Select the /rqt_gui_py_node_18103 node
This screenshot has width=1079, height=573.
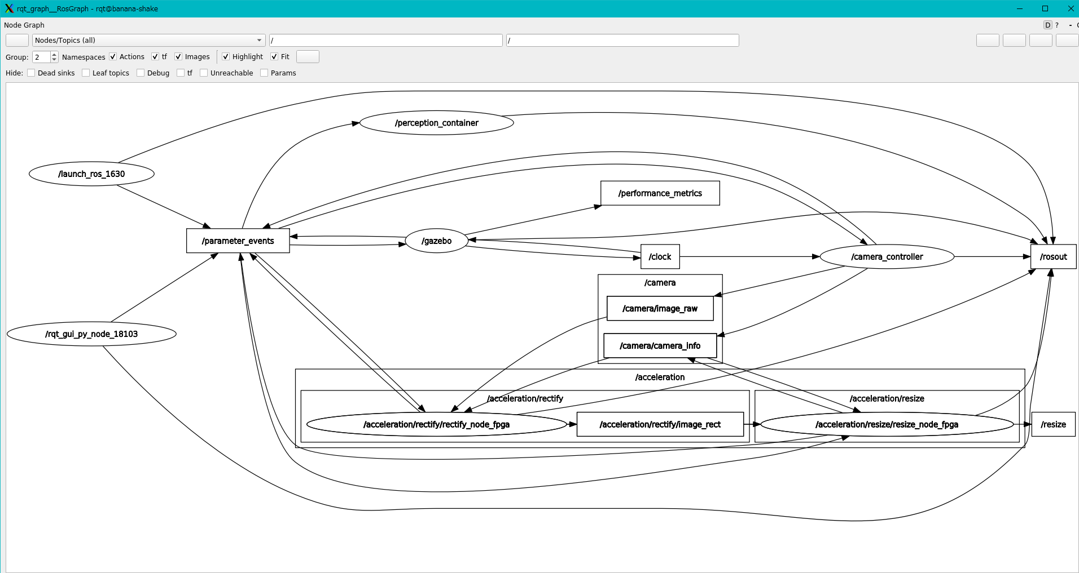click(x=91, y=334)
